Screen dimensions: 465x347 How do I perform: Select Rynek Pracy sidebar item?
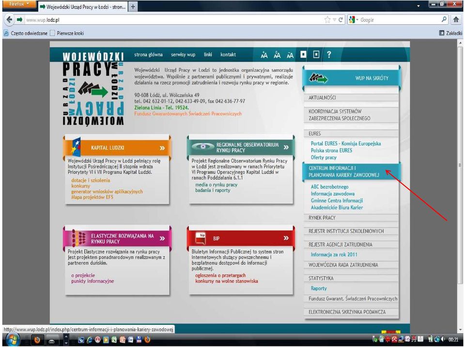[351, 218]
